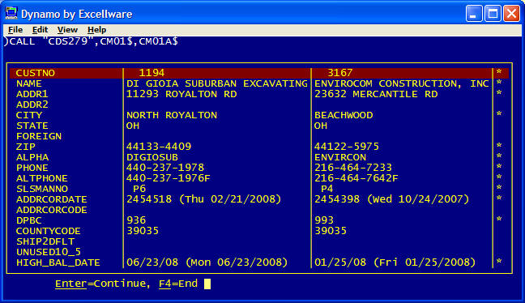Click city BEACHWOOD
This screenshot has height=303, width=525.
click(344, 115)
